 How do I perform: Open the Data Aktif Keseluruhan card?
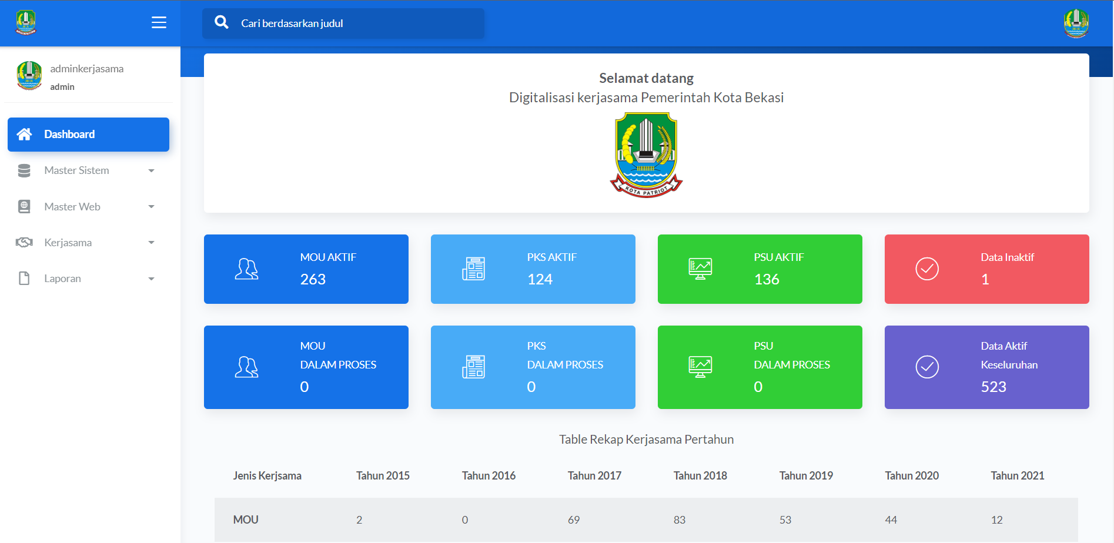click(x=986, y=367)
